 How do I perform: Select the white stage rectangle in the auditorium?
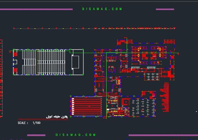76,62
